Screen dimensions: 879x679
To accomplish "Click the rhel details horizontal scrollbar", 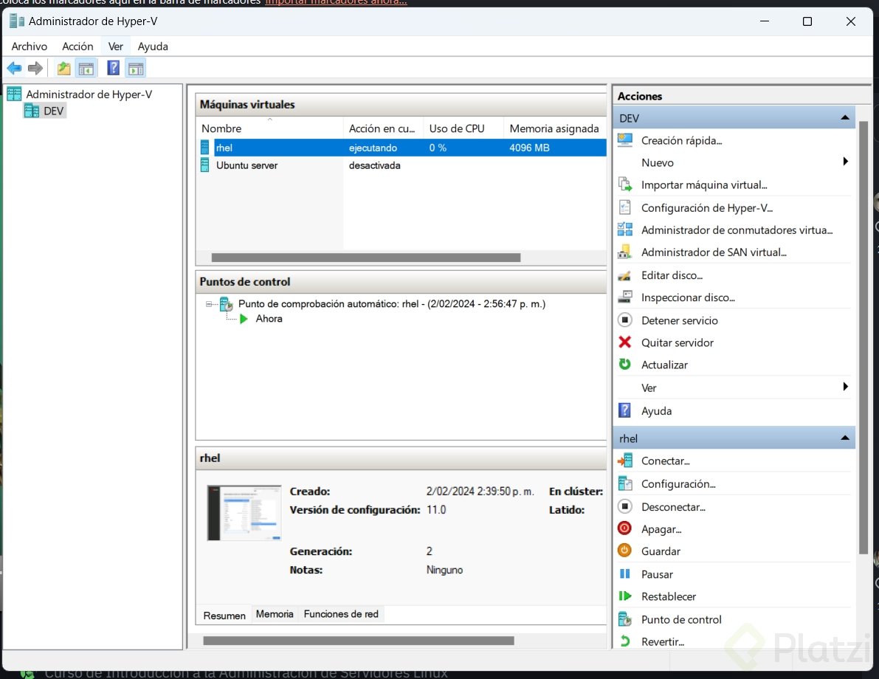I will (x=358, y=641).
